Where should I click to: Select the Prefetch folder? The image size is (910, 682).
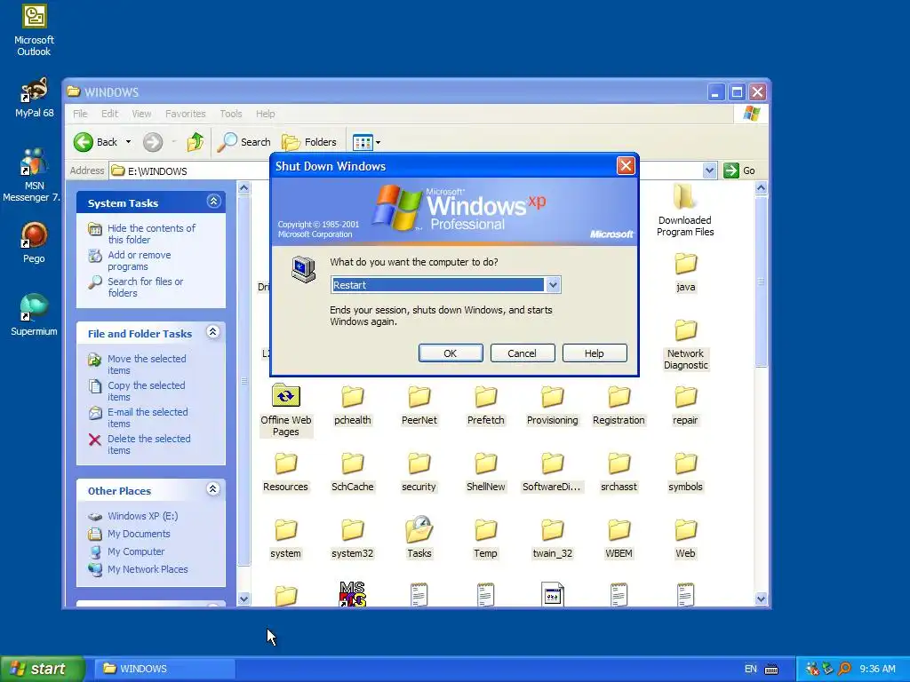point(486,405)
